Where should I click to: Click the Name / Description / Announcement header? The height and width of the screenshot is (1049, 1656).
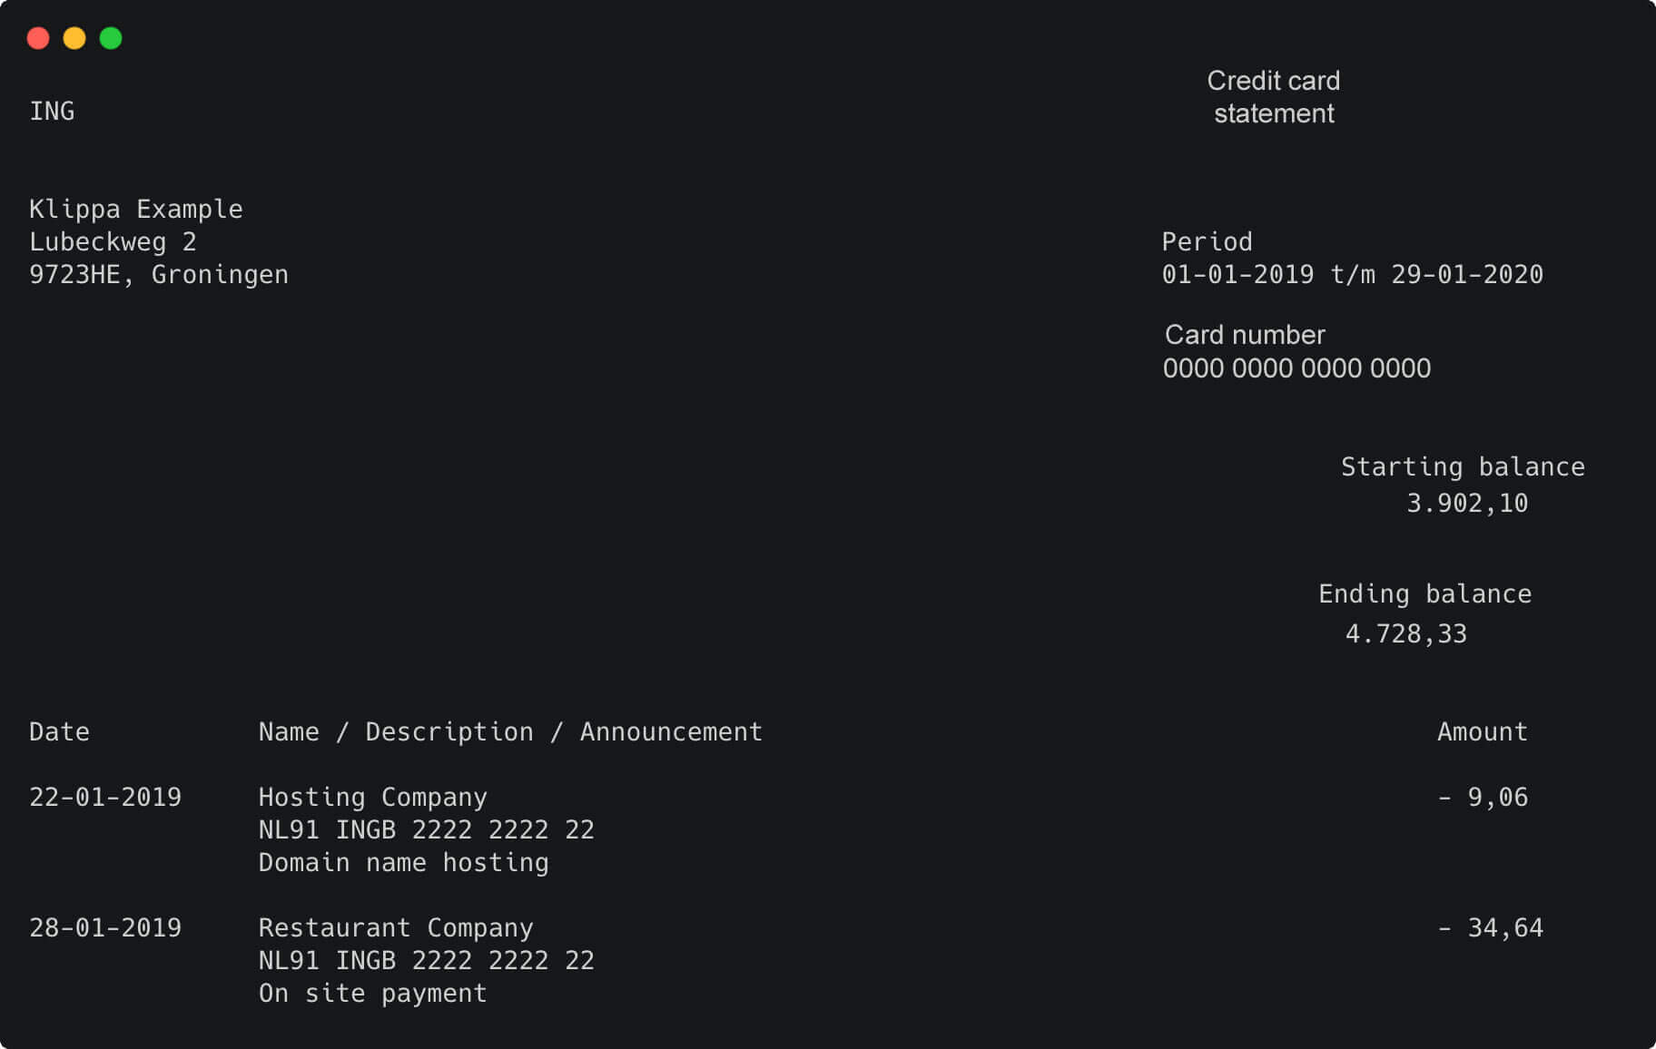(510, 732)
